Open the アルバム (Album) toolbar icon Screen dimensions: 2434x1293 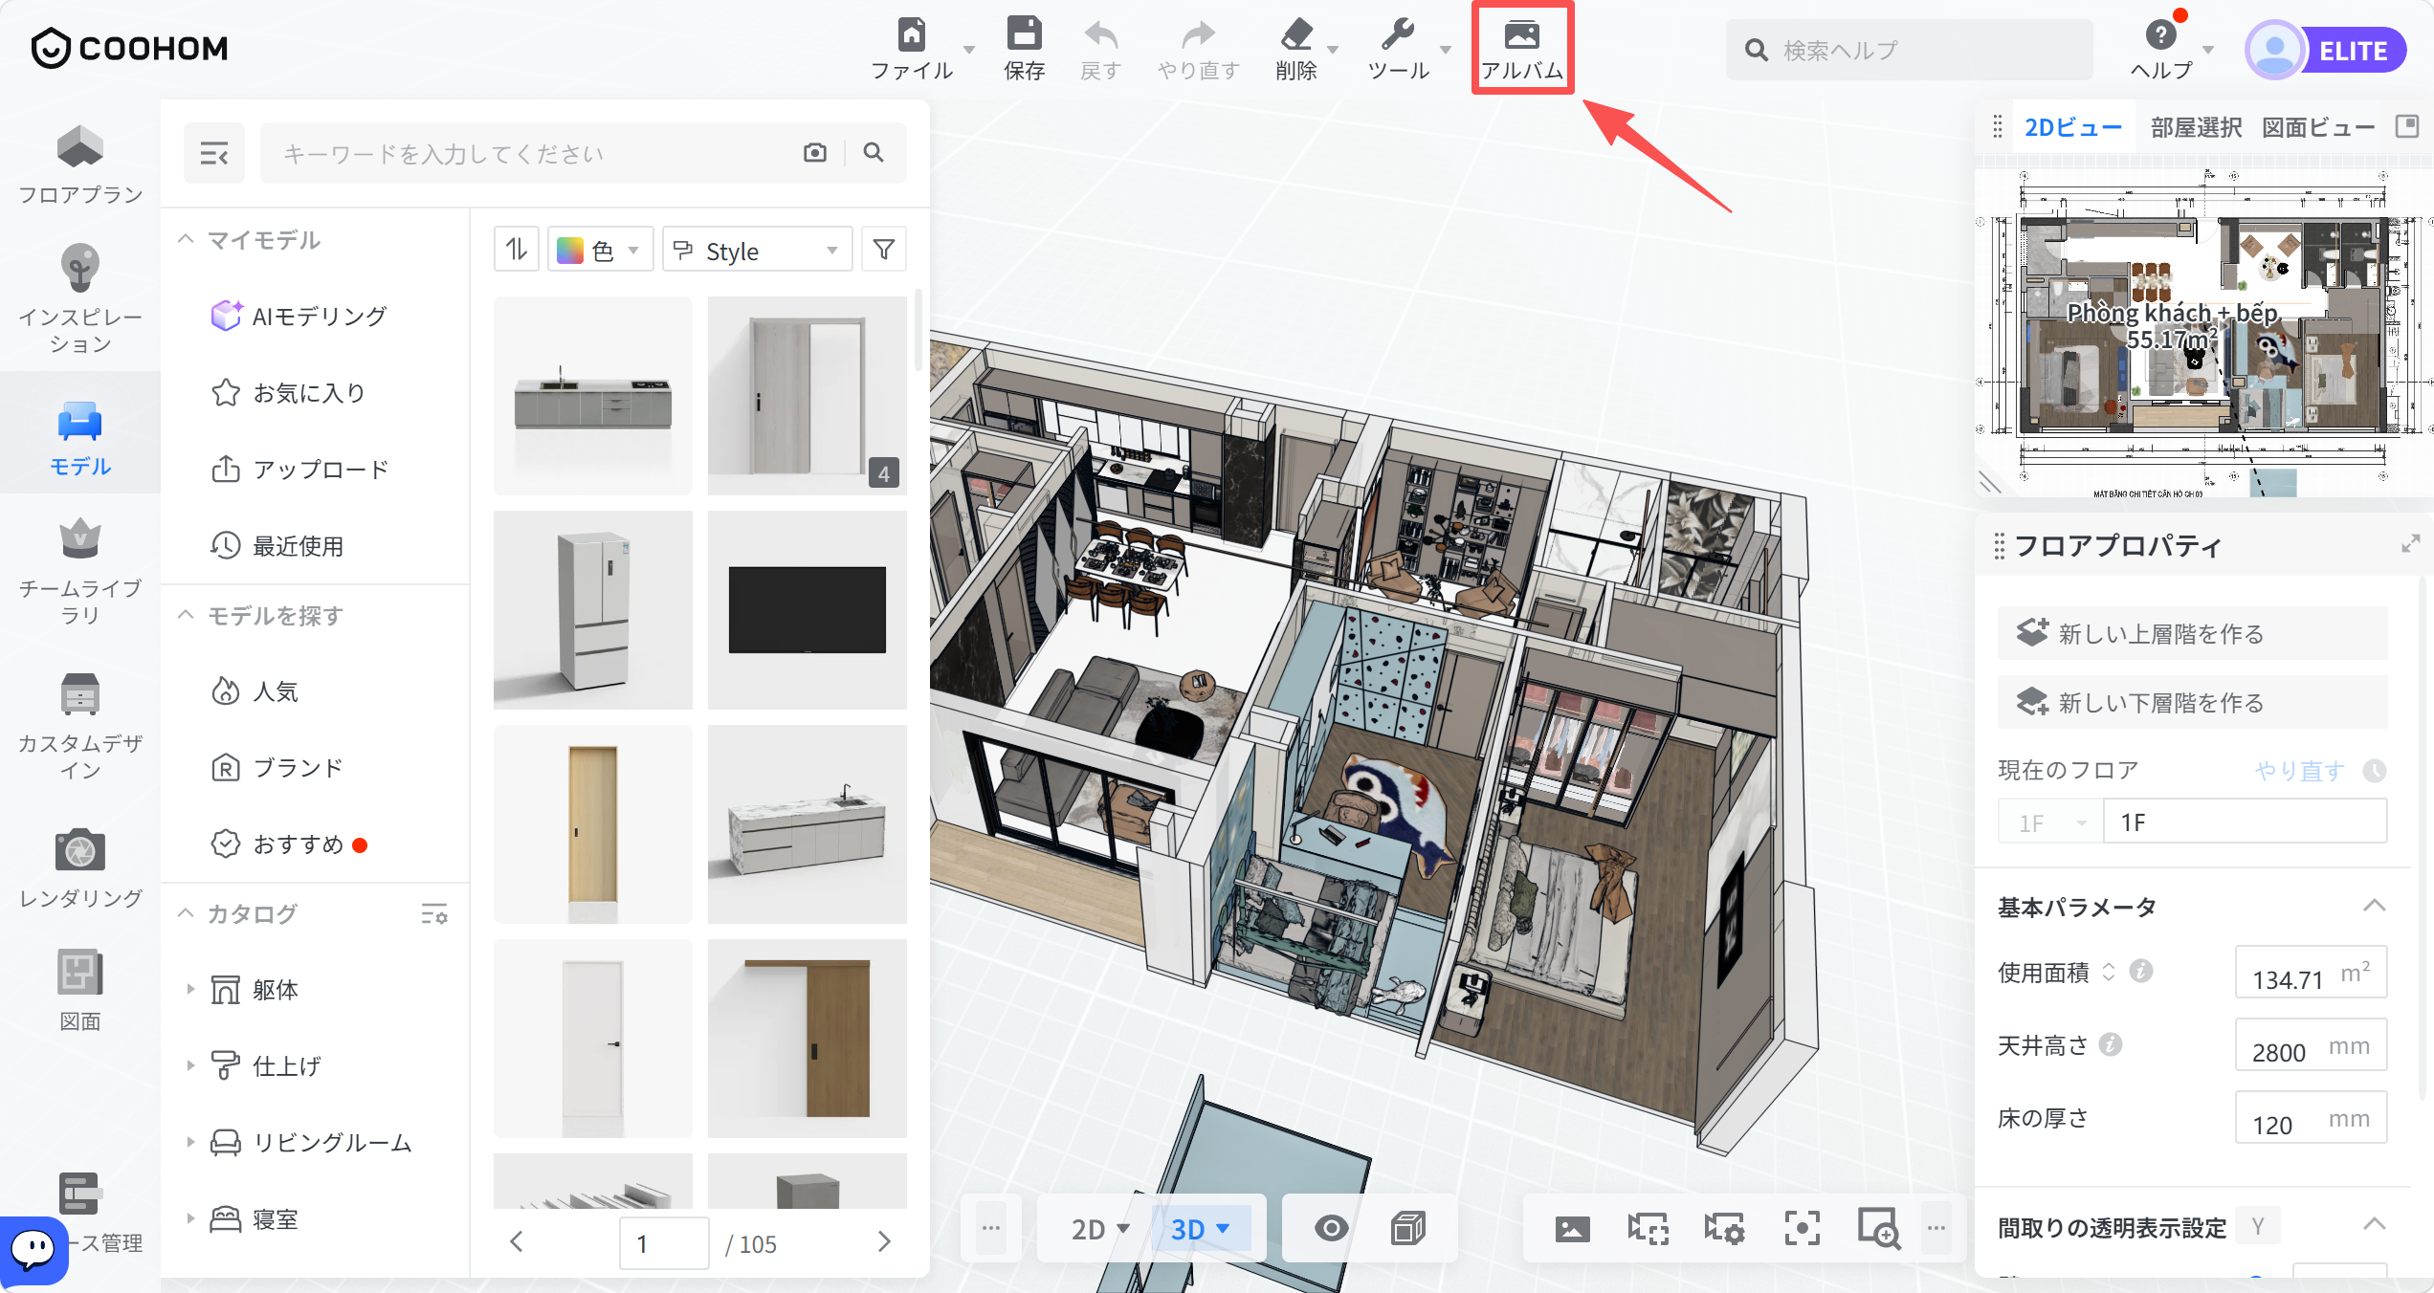click(1521, 48)
